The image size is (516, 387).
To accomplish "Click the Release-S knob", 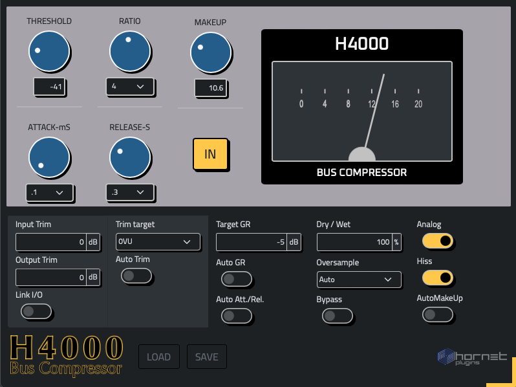I will 129,158.
